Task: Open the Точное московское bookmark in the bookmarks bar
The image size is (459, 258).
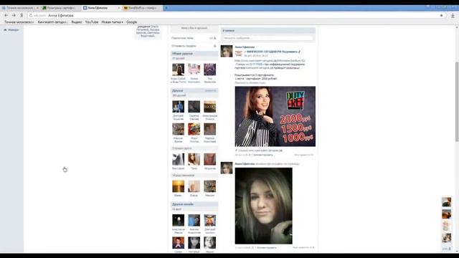Action: click(19, 22)
